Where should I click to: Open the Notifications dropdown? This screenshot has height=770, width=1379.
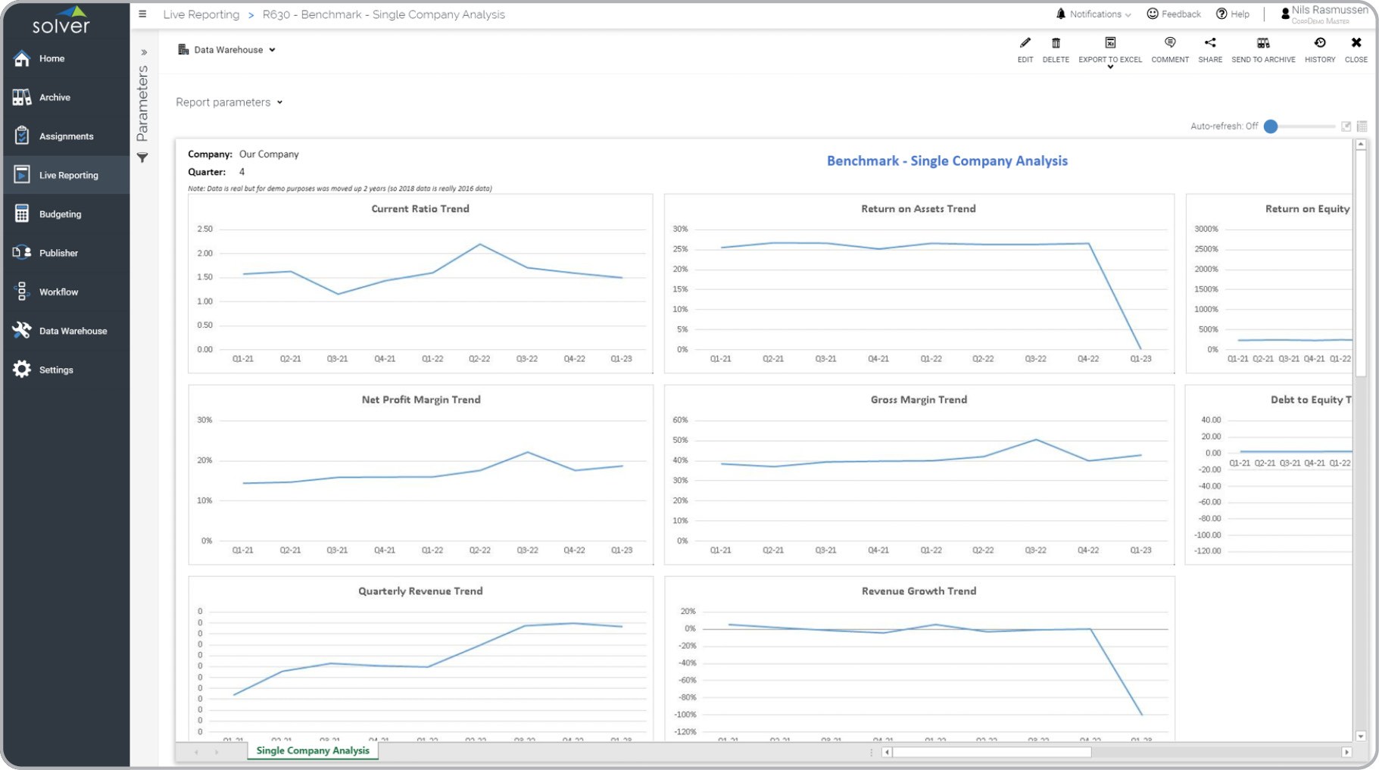[1094, 14]
